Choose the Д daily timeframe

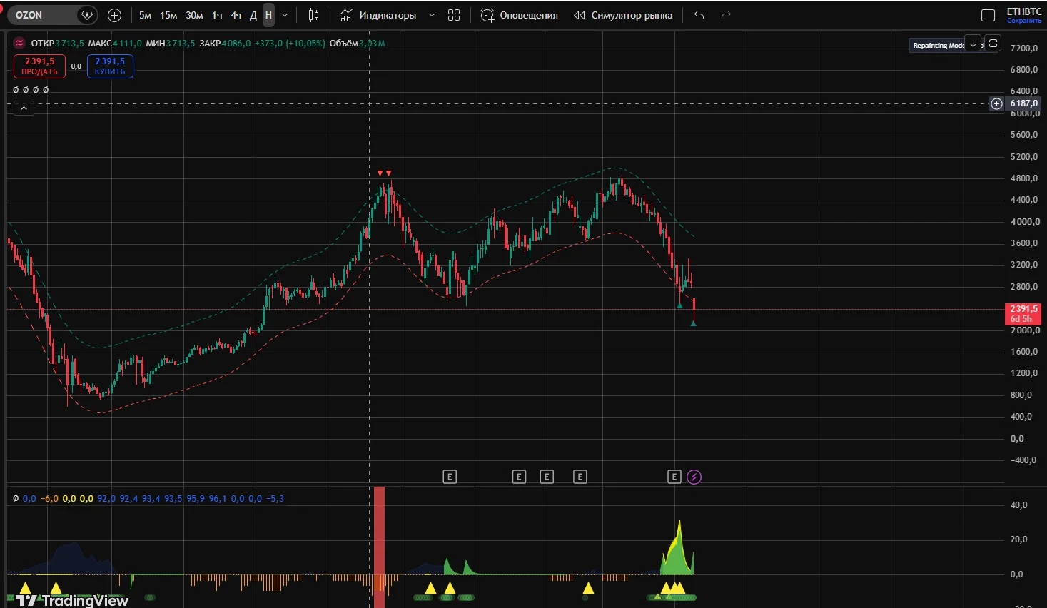click(x=253, y=15)
